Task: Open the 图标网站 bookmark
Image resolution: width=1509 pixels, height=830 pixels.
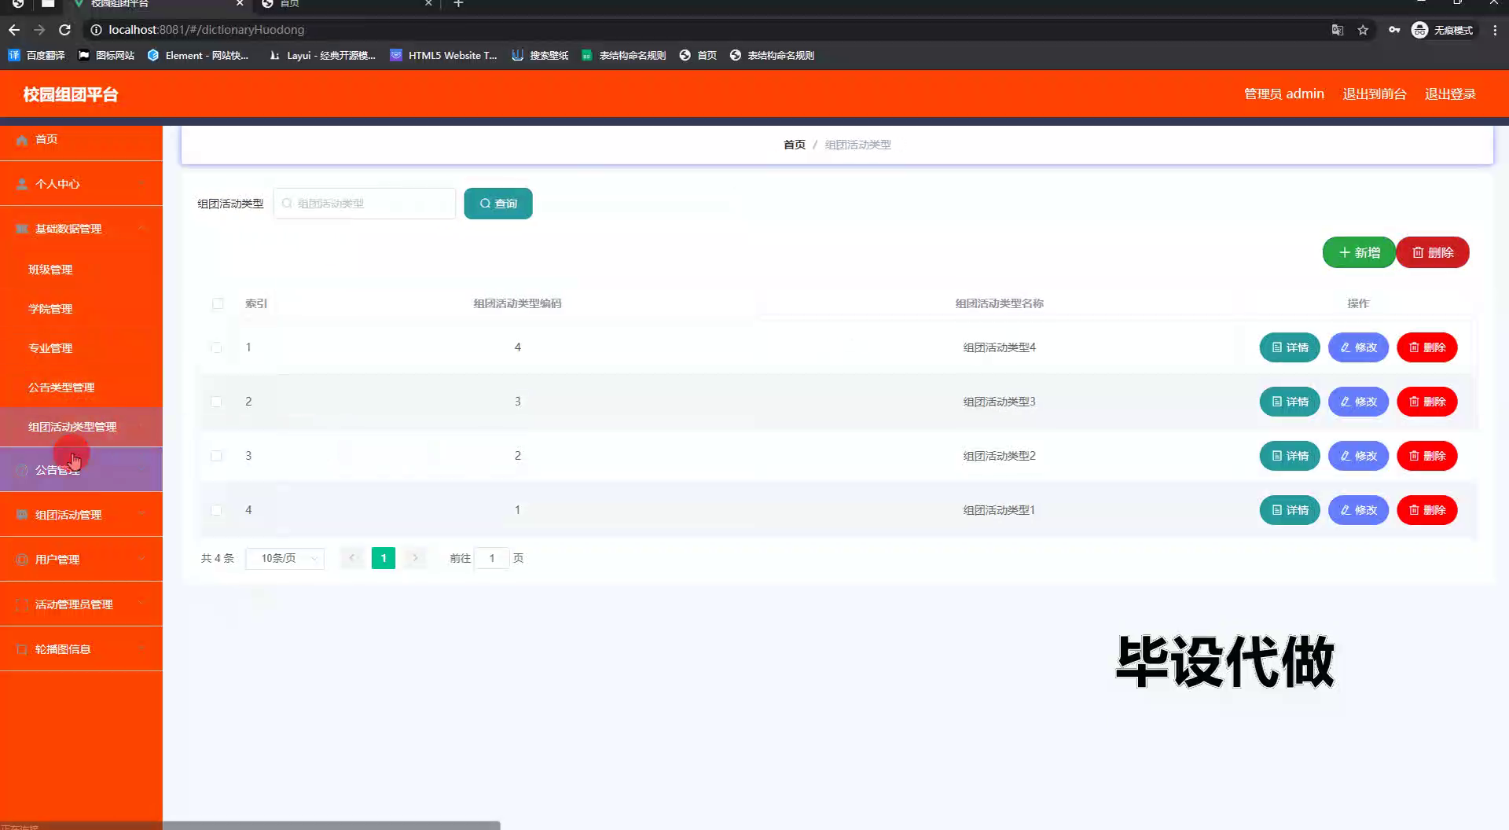Action: coord(106,55)
